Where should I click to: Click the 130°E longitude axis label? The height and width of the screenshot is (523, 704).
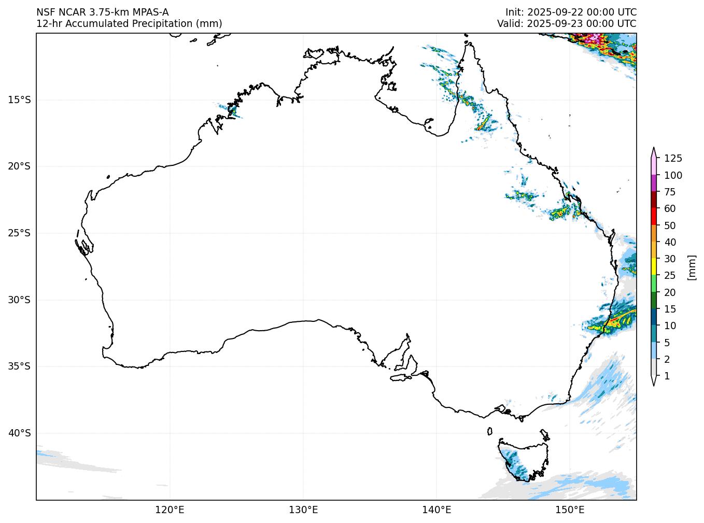click(x=303, y=510)
